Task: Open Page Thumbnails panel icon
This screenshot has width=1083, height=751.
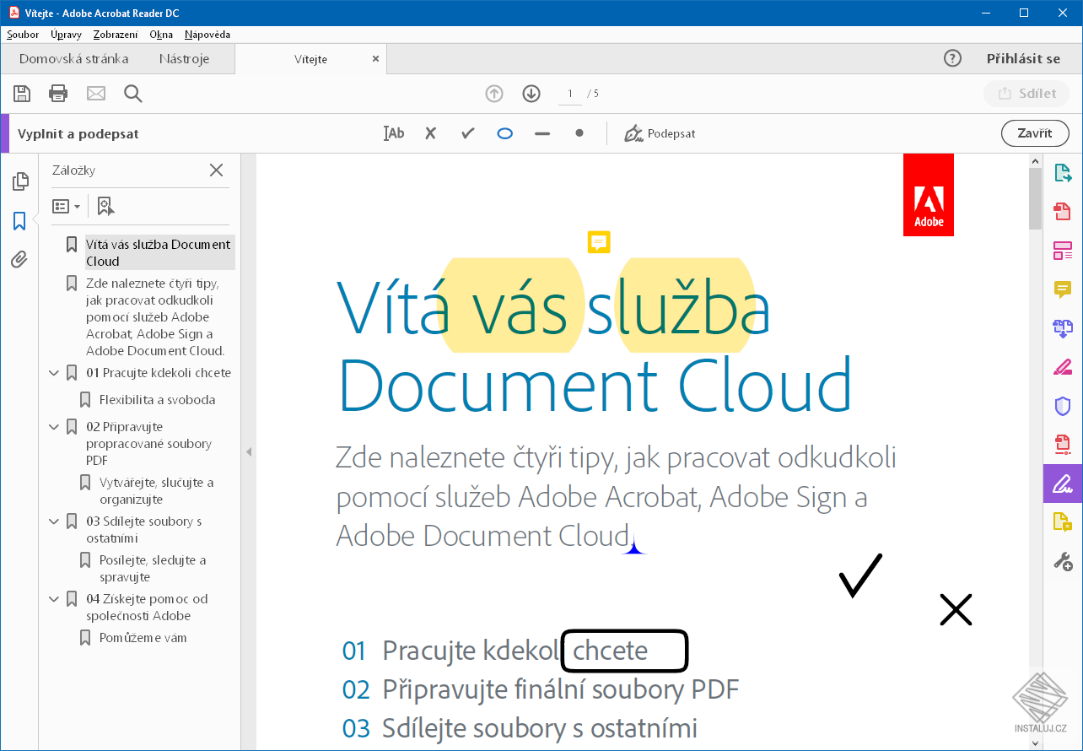Action: coord(20,181)
